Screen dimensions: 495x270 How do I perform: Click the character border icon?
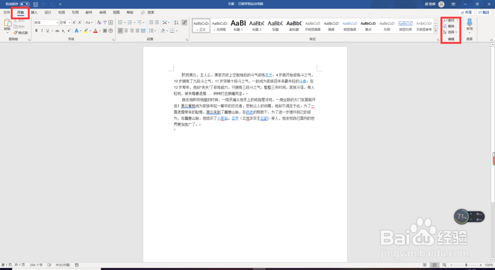coord(110,22)
